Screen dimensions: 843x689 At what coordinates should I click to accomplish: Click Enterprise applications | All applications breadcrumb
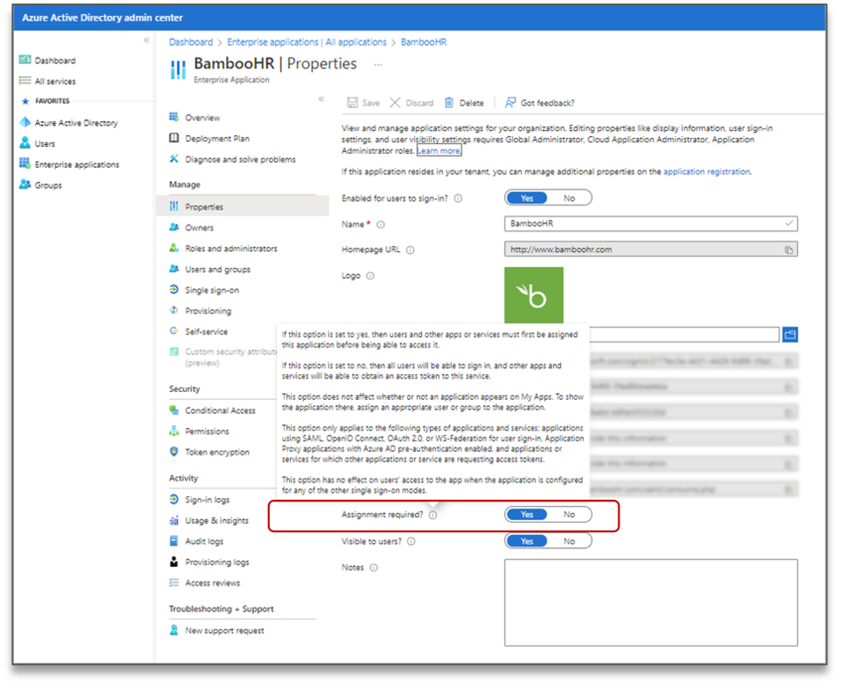click(306, 42)
